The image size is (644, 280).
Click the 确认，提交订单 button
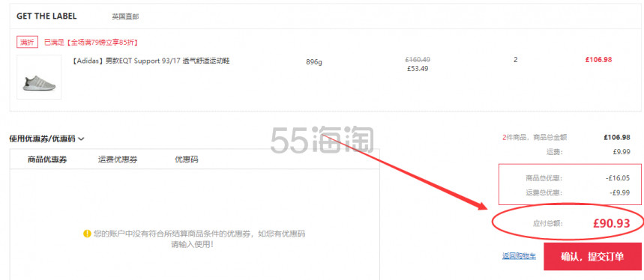pyautogui.click(x=592, y=257)
